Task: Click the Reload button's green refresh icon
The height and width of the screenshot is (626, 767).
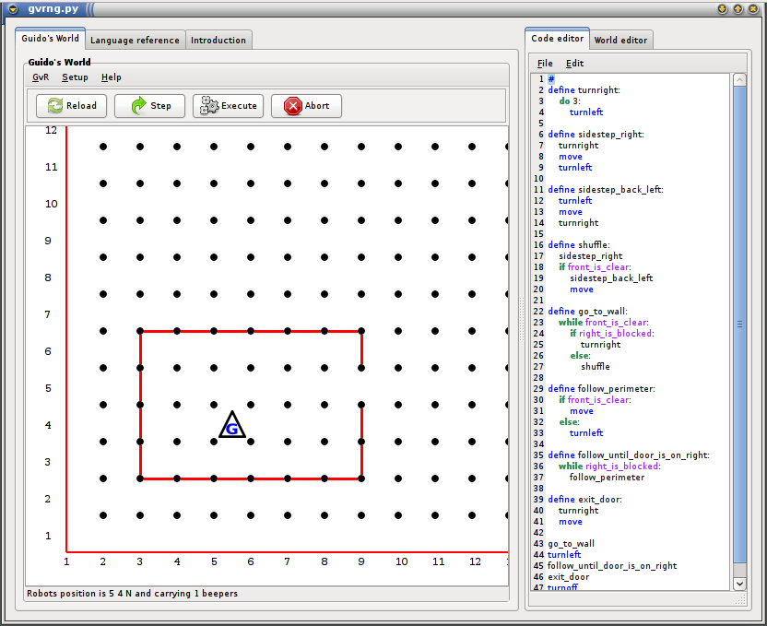Action: pos(55,106)
